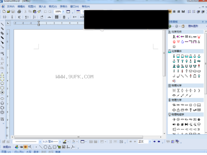Click the Print icon in toolbar
The height and width of the screenshot is (155, 207).
19,12
